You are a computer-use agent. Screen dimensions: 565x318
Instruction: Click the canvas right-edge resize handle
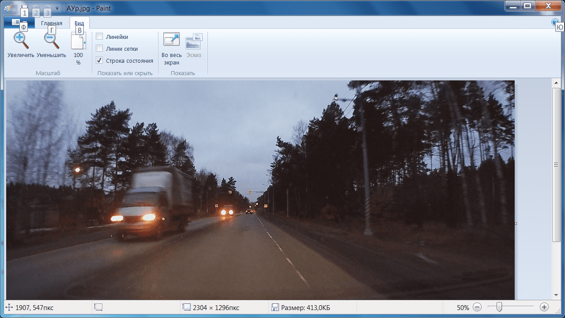pos(516,223)
